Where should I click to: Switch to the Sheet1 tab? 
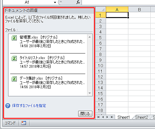pyautogui.click(x=124, y=117)
